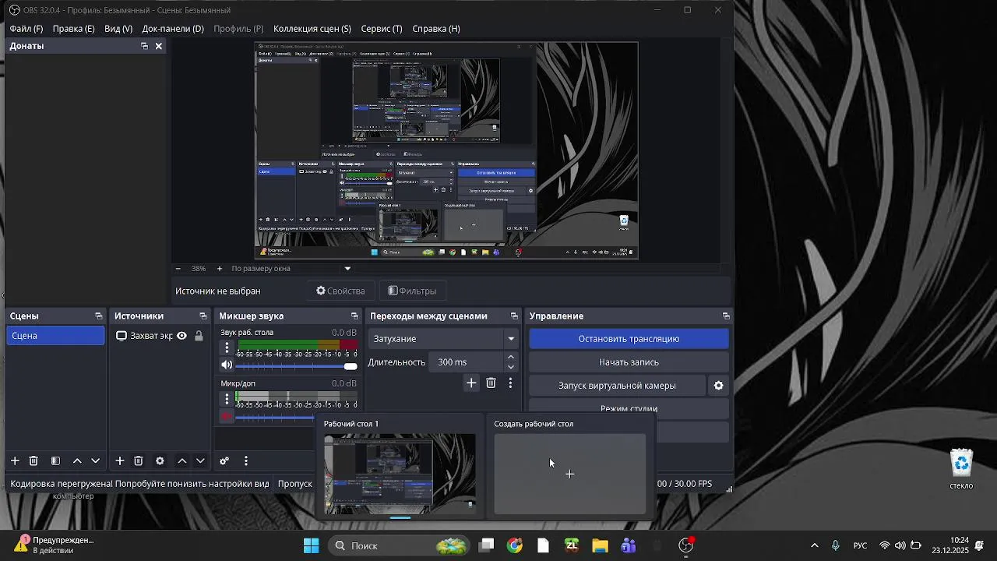
Task: Decrease transition duration stepper down
Action: (511, 367)
